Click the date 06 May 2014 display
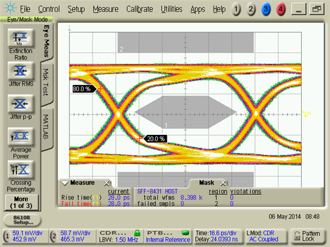The height and width of the screenshot is (247, 330). tap(284, 216)
